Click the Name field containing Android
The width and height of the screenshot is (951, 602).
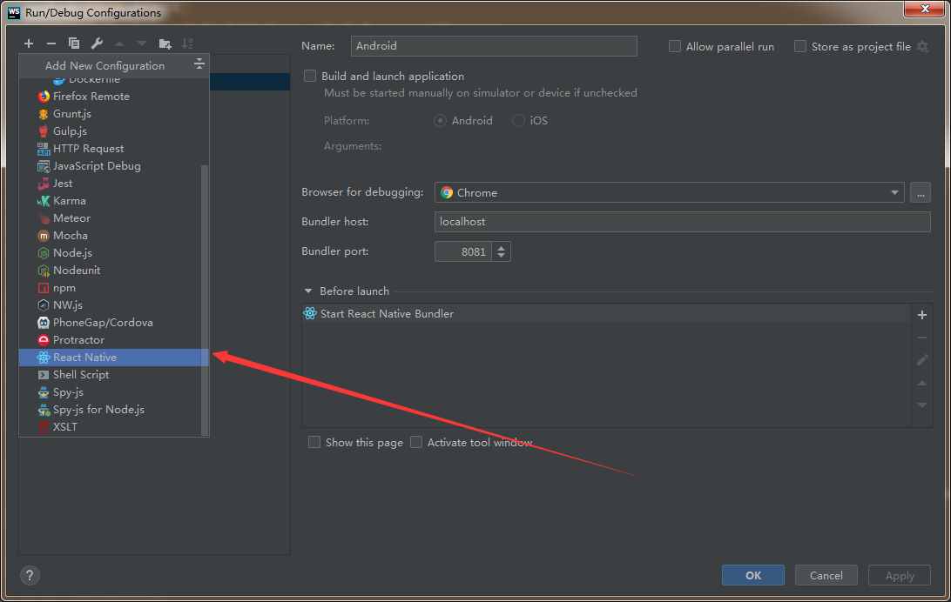pyautogui.click(x=494, y=46)
